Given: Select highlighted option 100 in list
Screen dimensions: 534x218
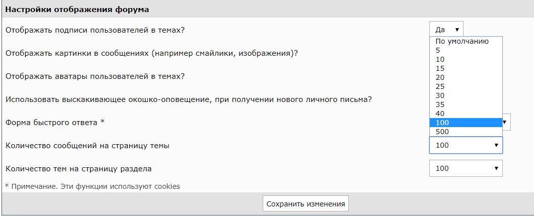Looking at the screenshot, I should tap(466, 123).
